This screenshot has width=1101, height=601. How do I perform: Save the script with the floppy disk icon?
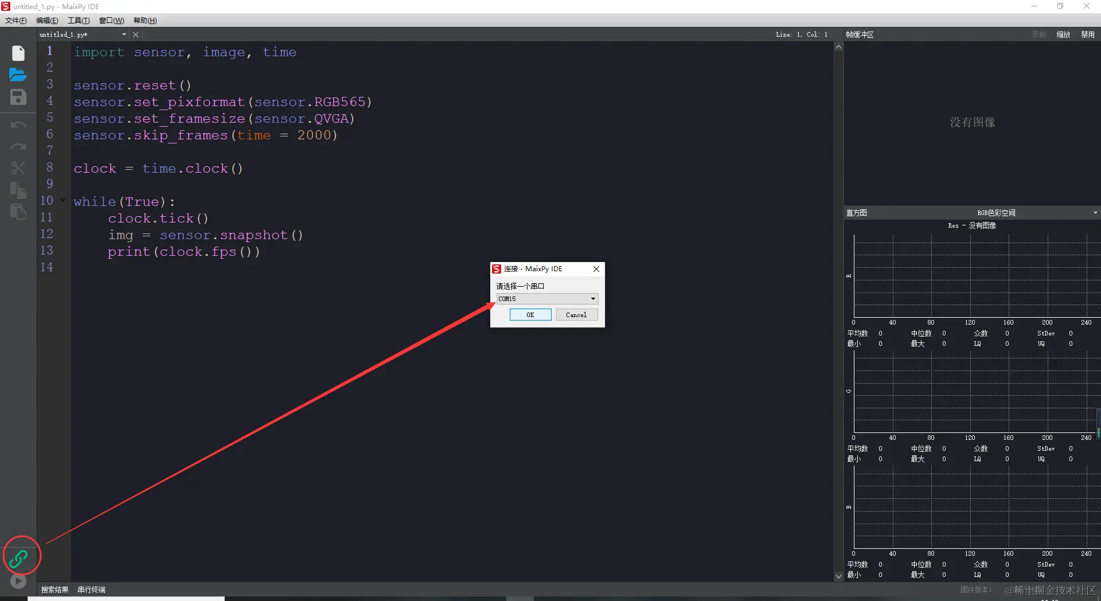(18, 97)
